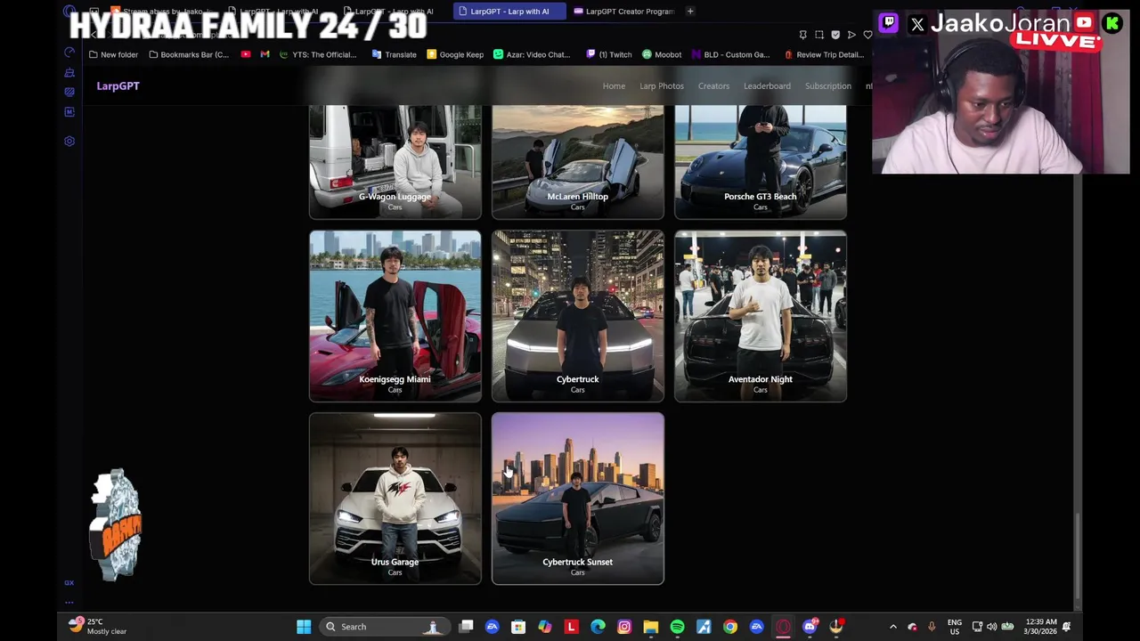1140x641 pixels.
Task: Open the weather widget showing 25°C
Action: 99,627
